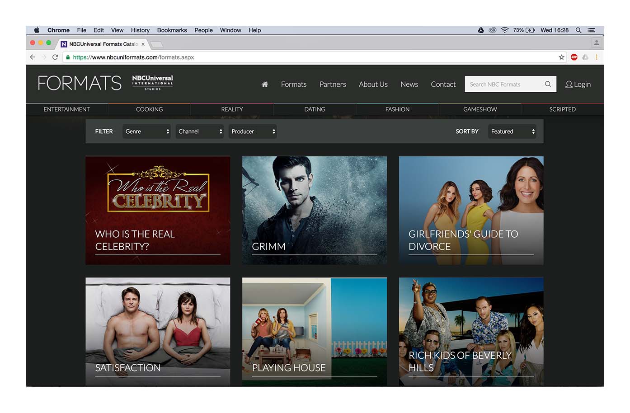This screenshot has height=413, width=630.
Task: Click the Google Drive menu bar icon
Action: pos(481,30)
